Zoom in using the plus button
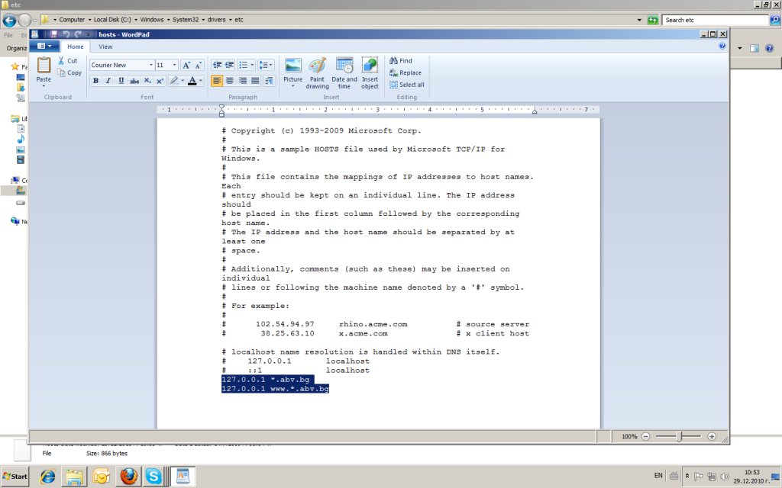This screenshot has height=488, width=782. click(712, 437)
